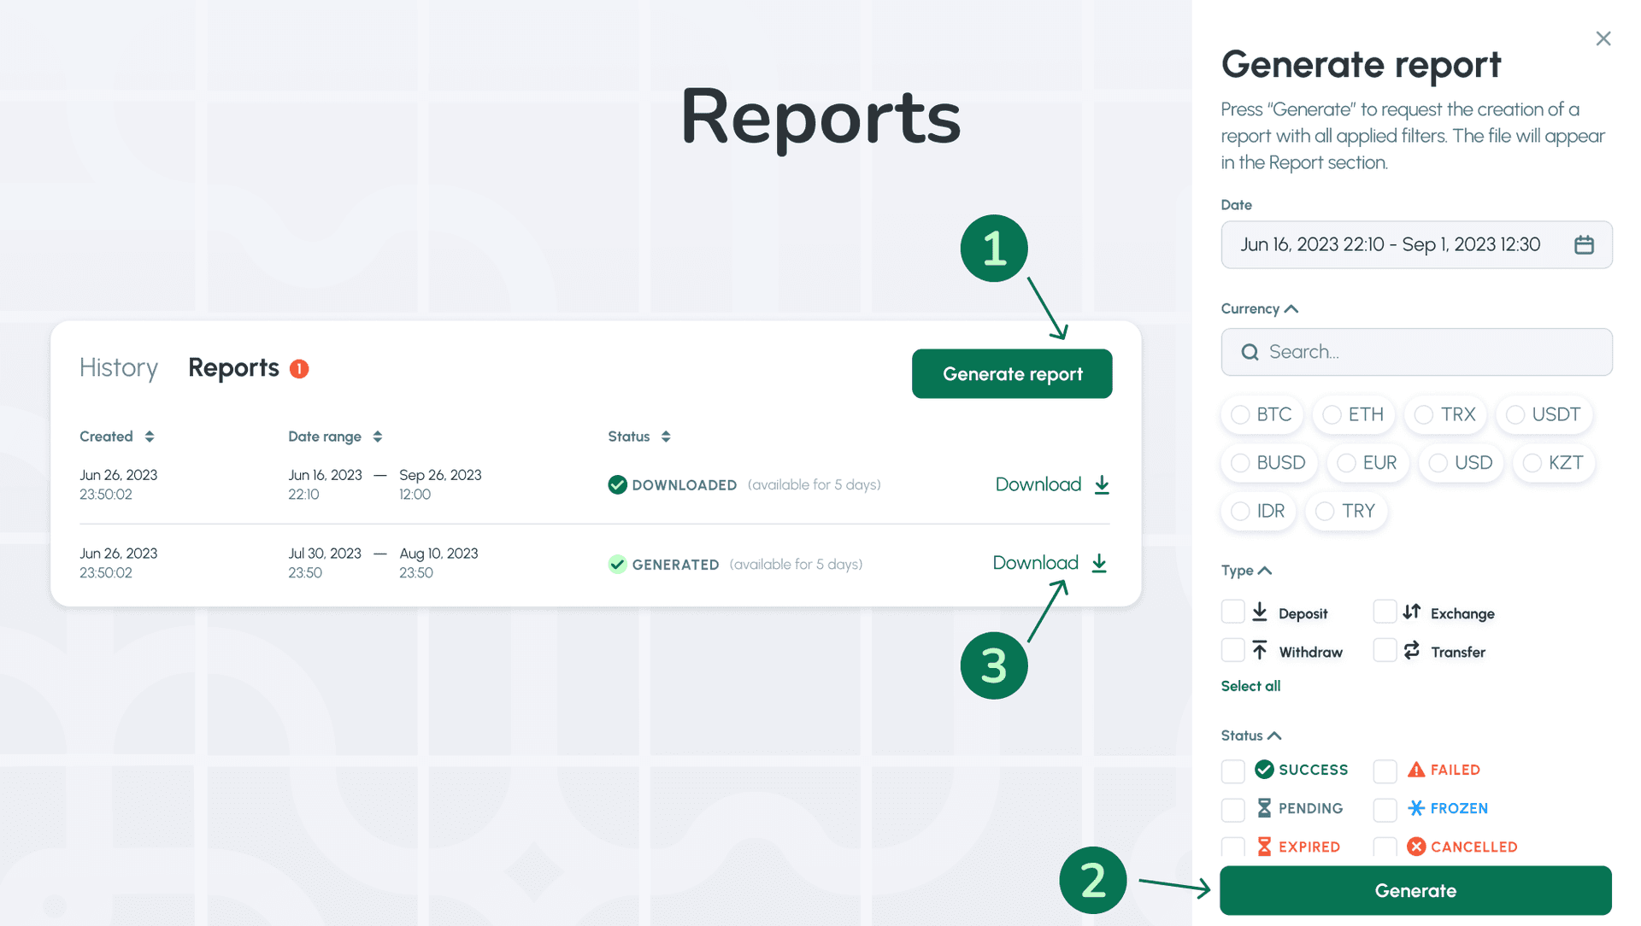Click the Exchange arrows icon
Image resolution: width=1641 pixels, height=926 pixels.
1412,612
